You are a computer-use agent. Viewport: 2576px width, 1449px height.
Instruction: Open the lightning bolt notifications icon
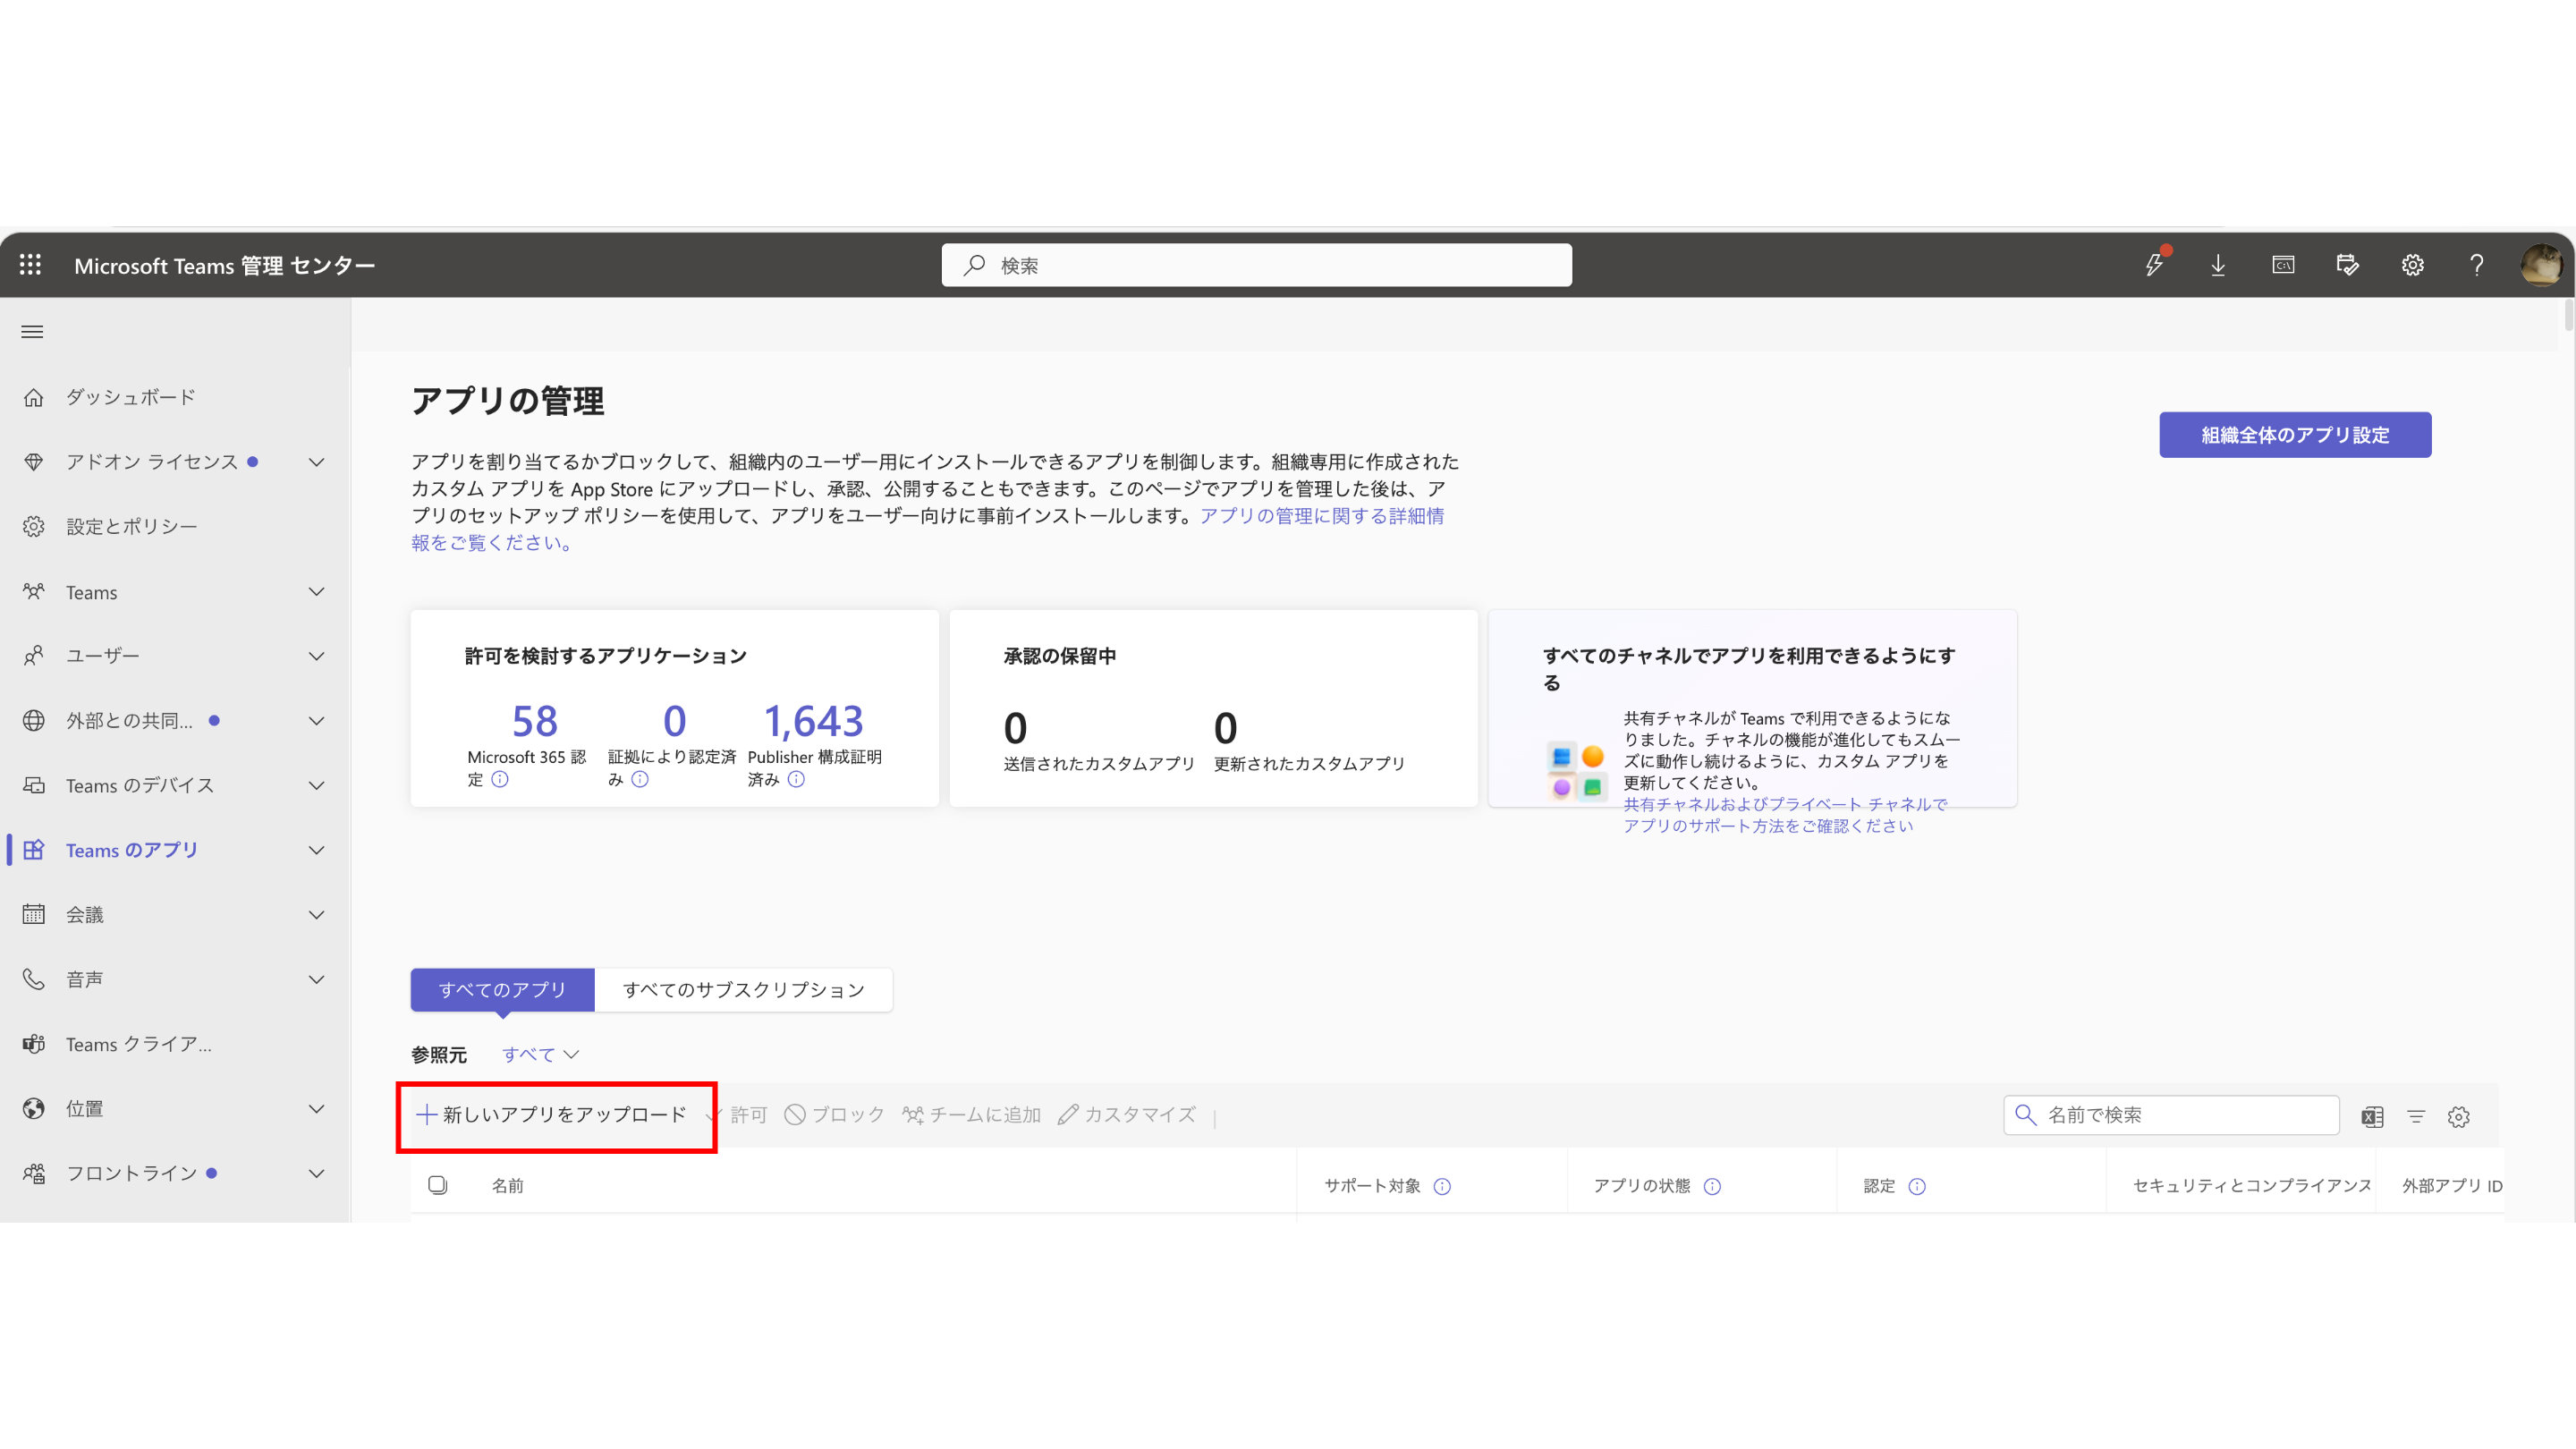2154,265
